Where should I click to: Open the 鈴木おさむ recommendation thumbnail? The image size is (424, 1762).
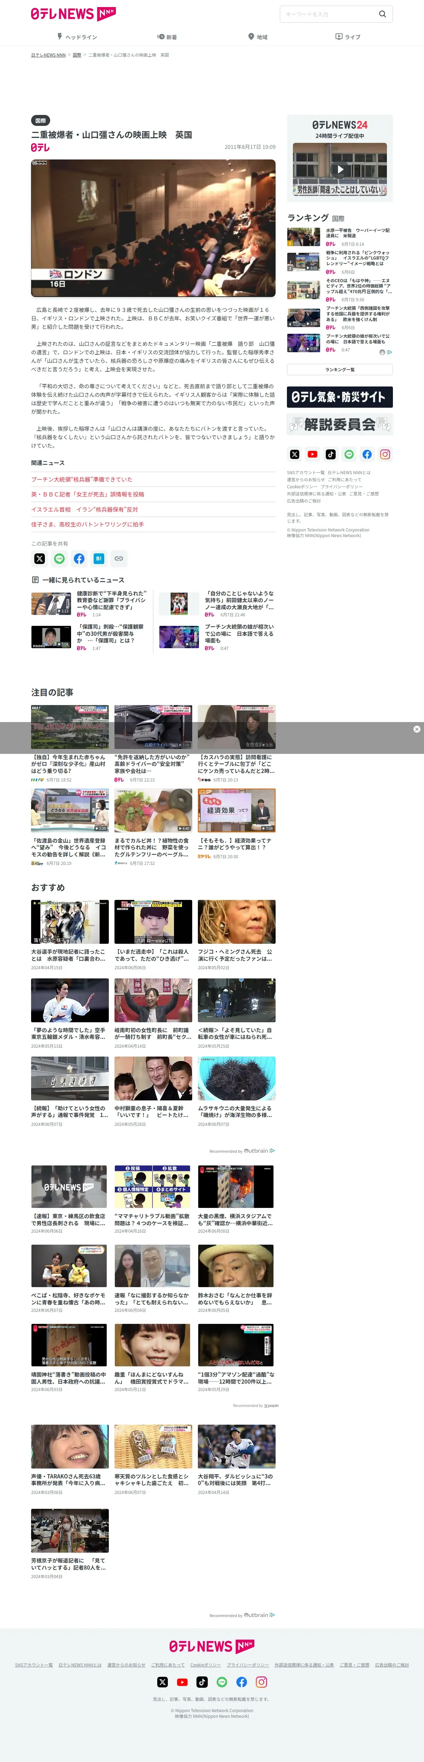(x=236, y=1266)
